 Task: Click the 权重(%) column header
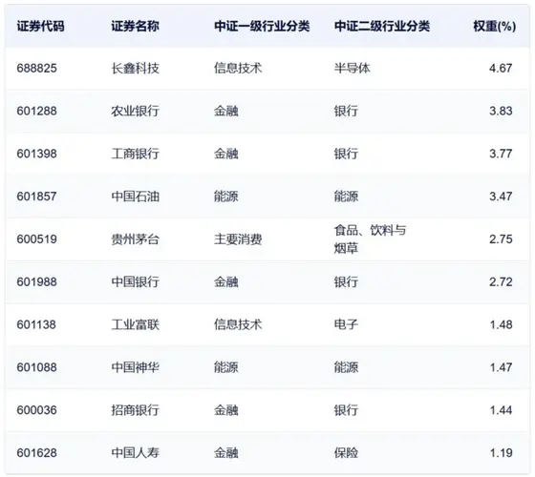pyautogui.click(x=495, y=27)
